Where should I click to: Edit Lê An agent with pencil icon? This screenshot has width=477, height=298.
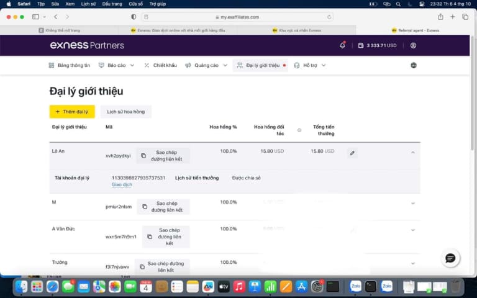tap(352, 152)
